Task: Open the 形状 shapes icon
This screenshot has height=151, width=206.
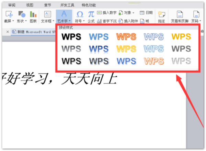Action: pyautogui.click(x=22, y=14)
